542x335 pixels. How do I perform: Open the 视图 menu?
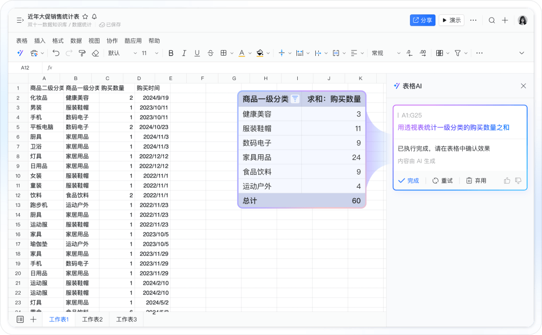coord(94,41)
